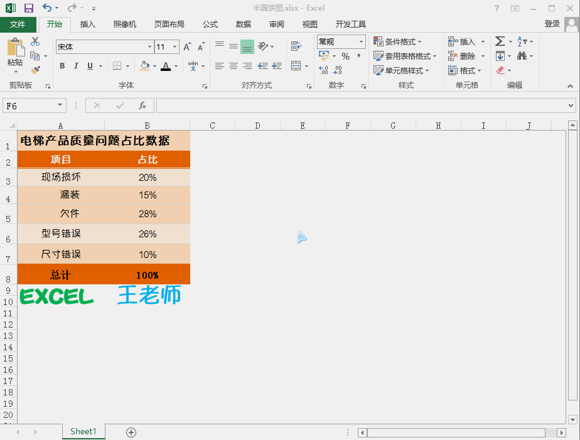The width and height of the screenshot is (580, 440).
Task: Open font name 宋体 dropdown
Action: click(149, 47)
